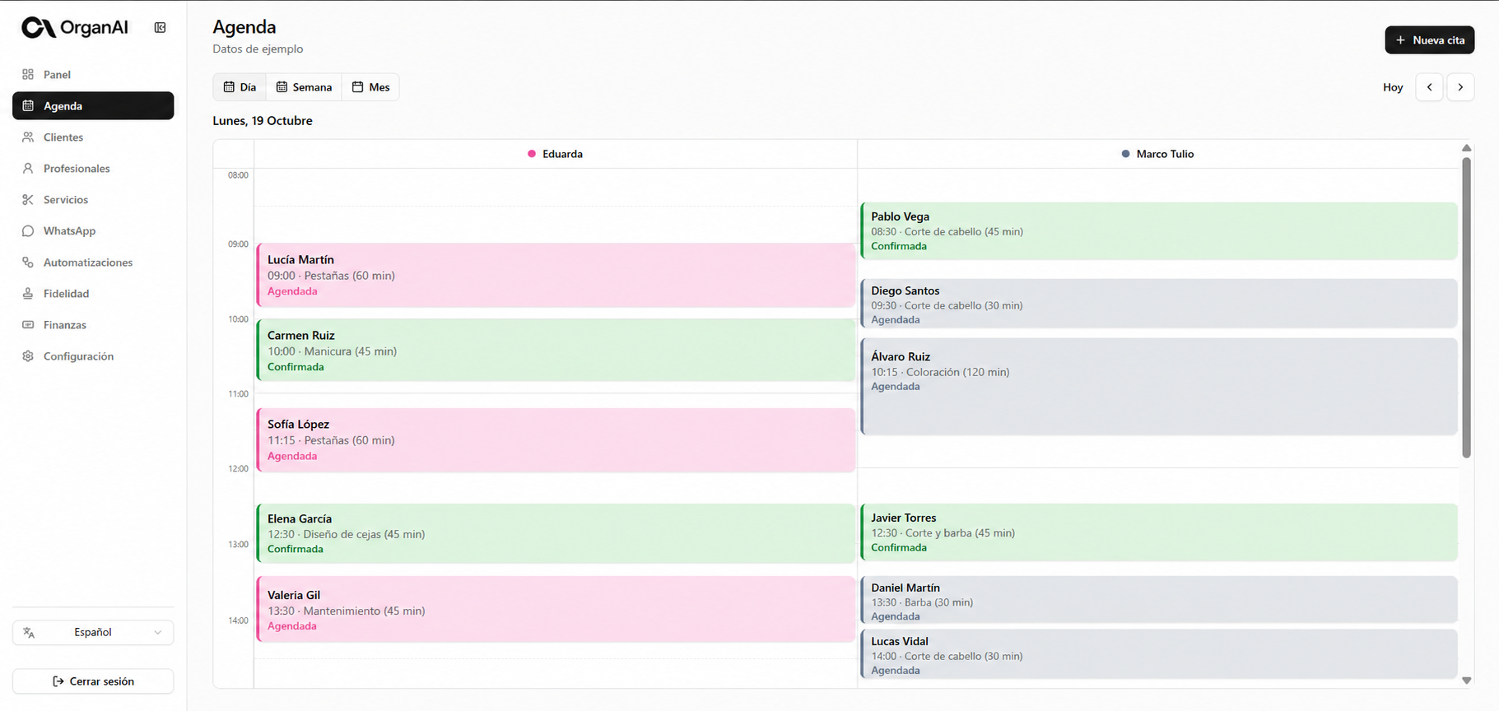Click the scrollbar up arrow
The height and width of the screenshot is (711, 1499).
coord(1466,148)
